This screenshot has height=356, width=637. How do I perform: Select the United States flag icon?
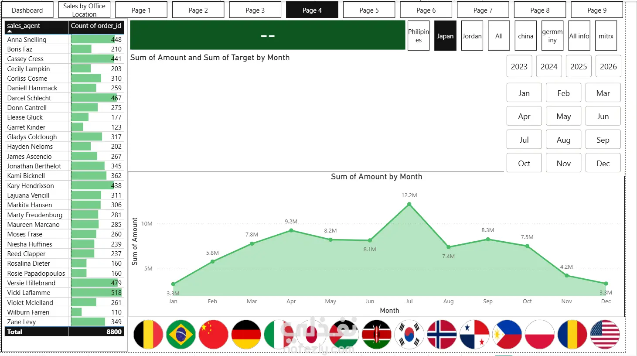click(605, 335)
